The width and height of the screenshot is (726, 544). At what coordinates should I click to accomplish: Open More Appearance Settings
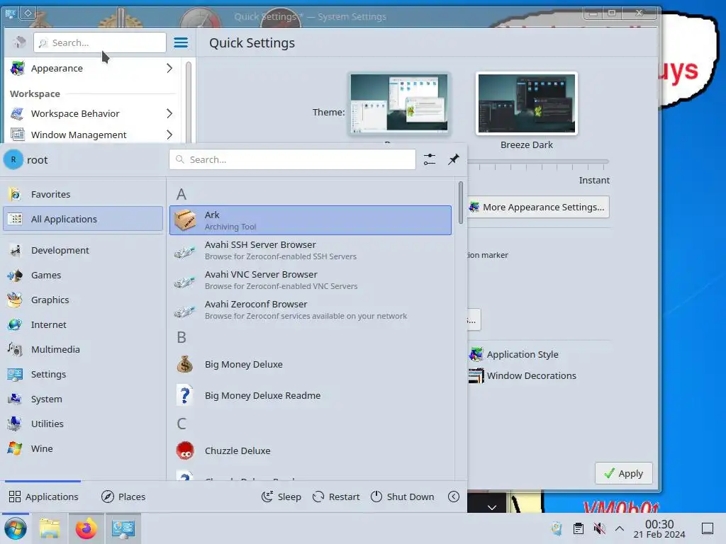(537, 208)
